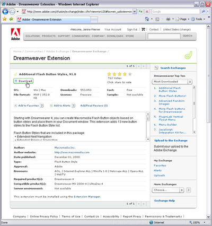This screenshot has height=226, width=212.
Task: Open the Tools menu
Action: point(198,19)
